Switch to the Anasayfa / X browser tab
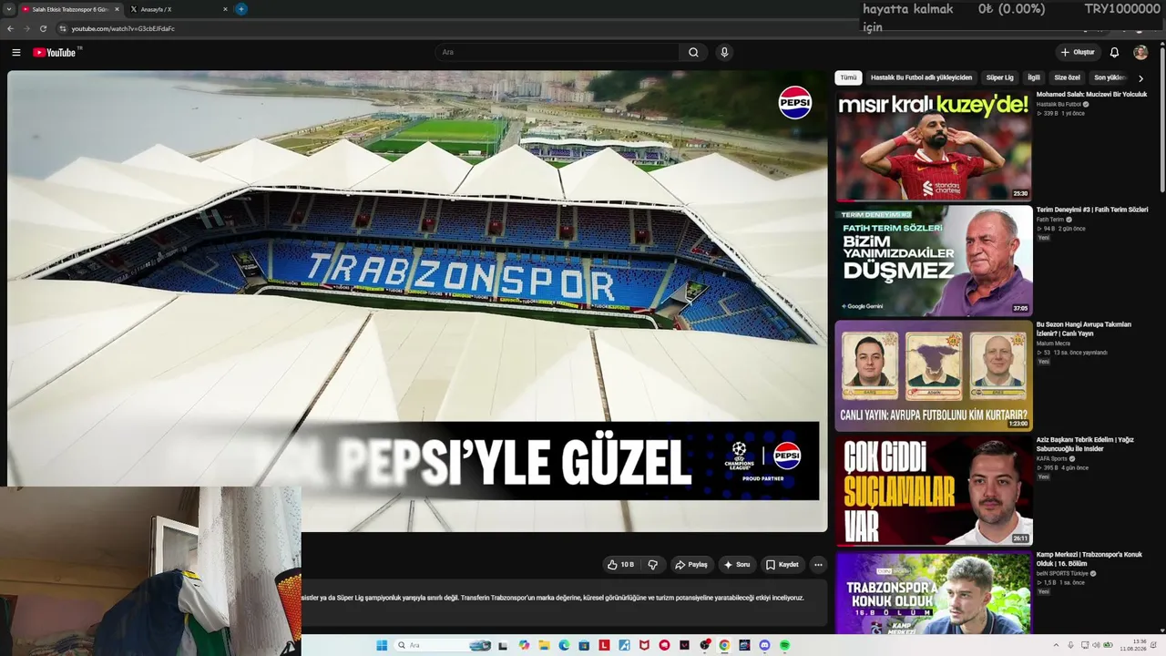Viewport: 1166px width, 656px height. [178, 9]
